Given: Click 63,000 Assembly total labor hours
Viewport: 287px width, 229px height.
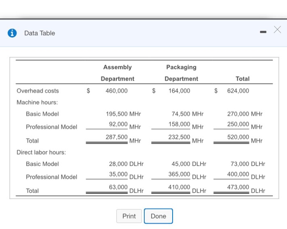Looking at the screenshot, I should coord(118,187).
